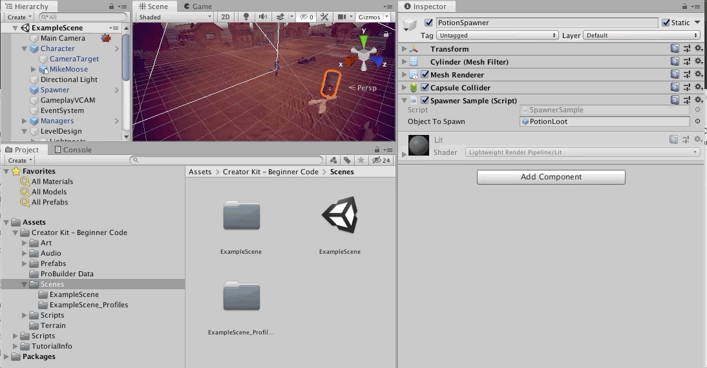Open object picker for Object To Spawn

coord(697,121)
